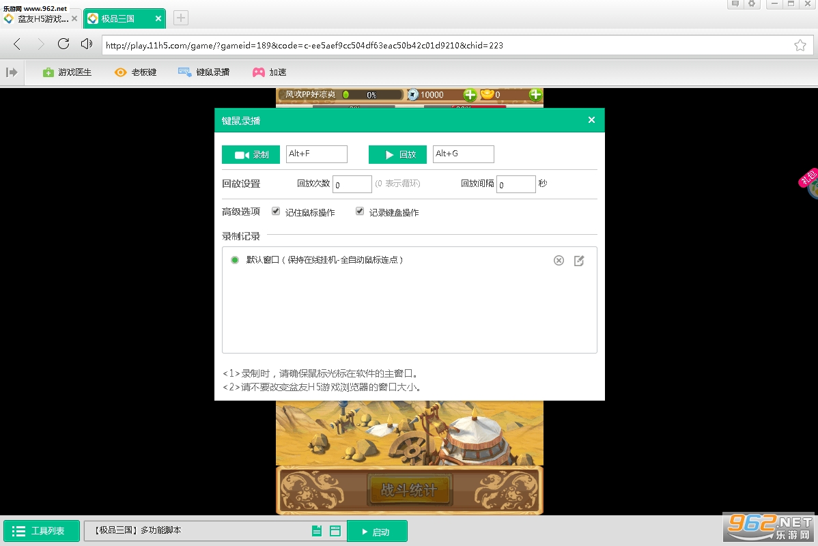Image resolution: width=818 pixels, height=546 pixels.
Task: Add silver with the plus beside 10000
Action: (470, 94)
